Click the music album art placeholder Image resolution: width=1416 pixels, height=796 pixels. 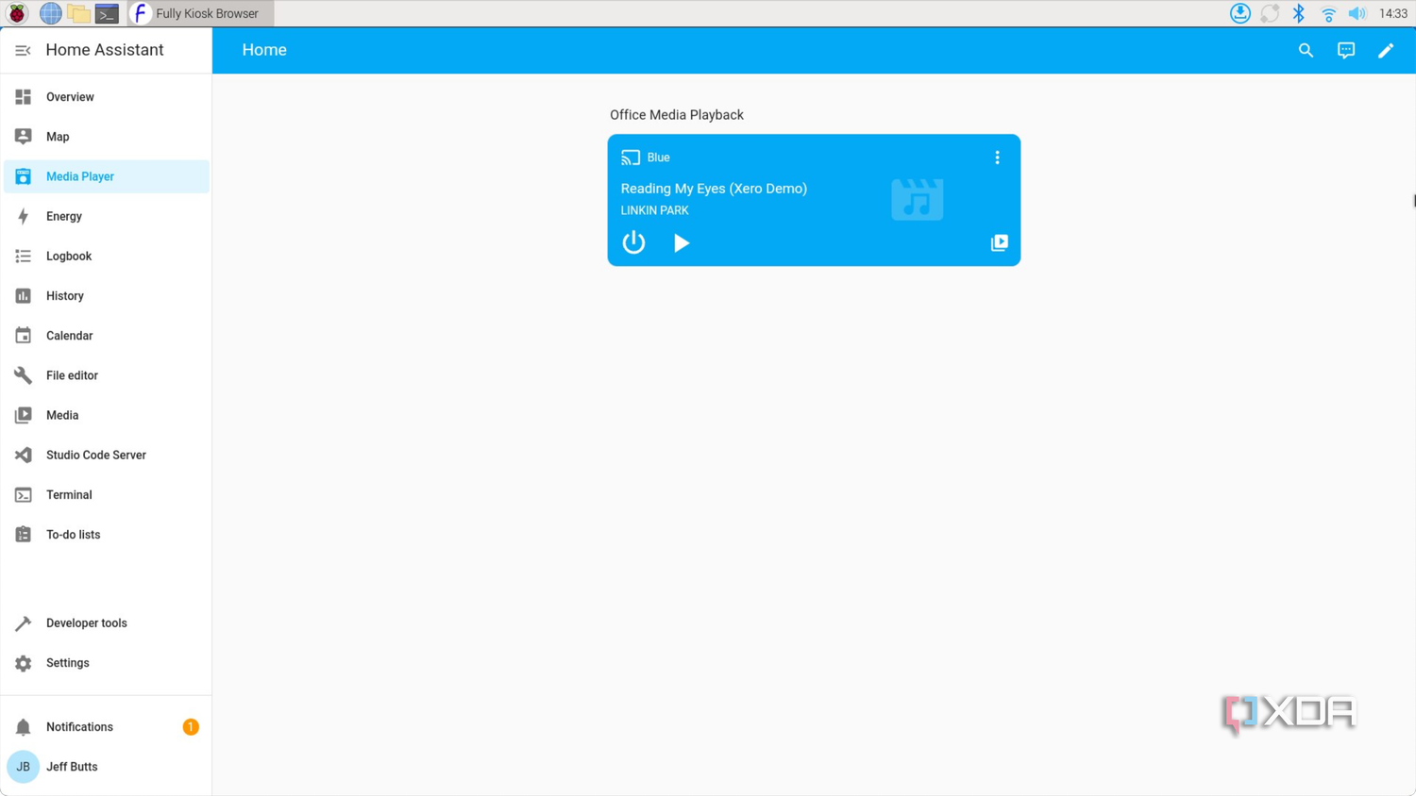coord(917,199)
